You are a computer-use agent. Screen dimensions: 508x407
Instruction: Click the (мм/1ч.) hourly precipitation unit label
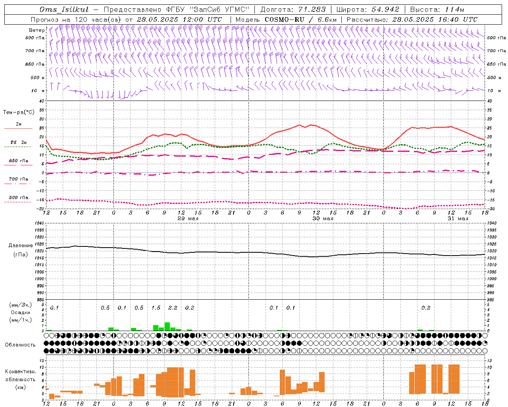[x=20, y=320]
